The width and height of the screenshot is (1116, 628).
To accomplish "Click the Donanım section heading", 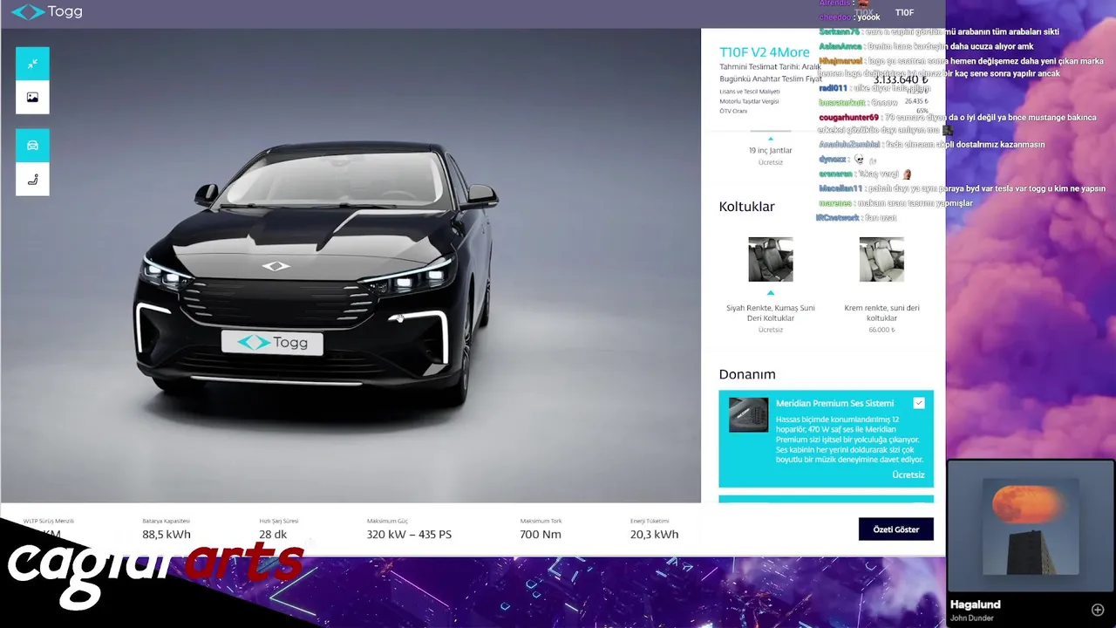I will (747, 374).
